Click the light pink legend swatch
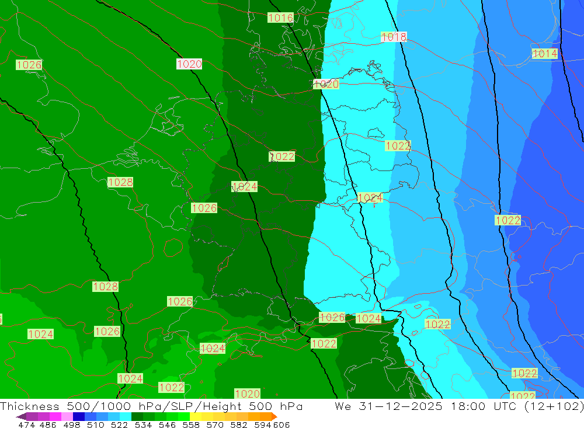The width and height of the screenshot is (584, 428). tap(67, 416)
